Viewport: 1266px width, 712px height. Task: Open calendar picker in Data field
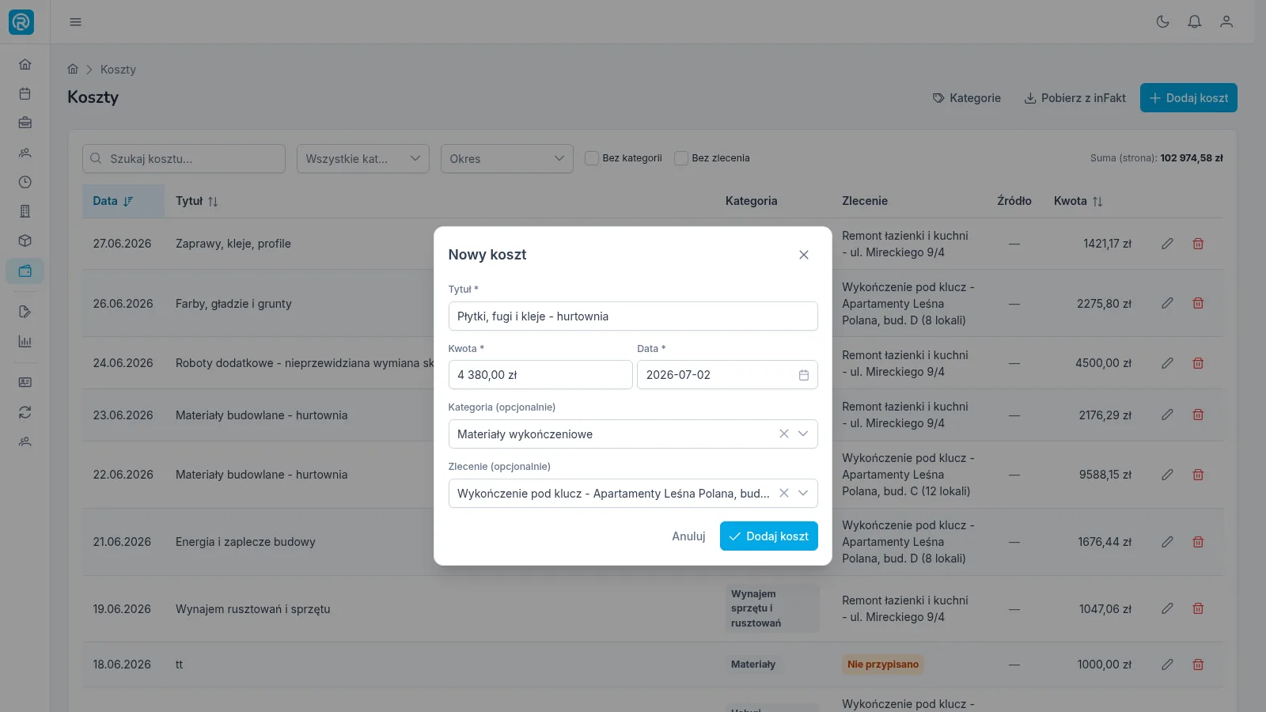click(803, 375)
